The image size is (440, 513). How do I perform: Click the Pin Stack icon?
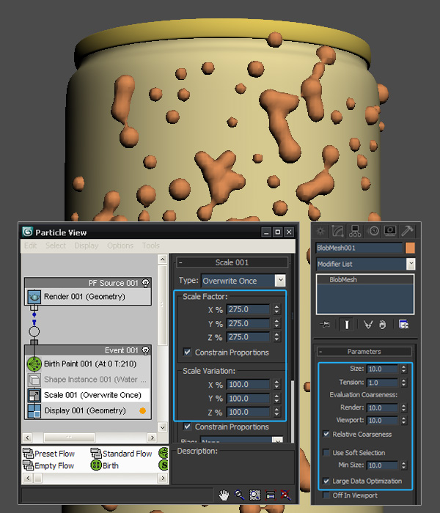pyautogui.click(x=326, y=324)
